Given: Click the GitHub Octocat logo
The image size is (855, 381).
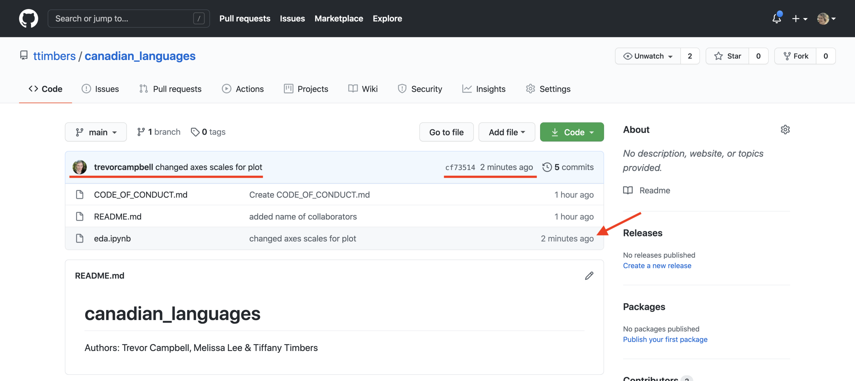Looking at the screenshot, I should pyautogui.click(x=28, y=18).
